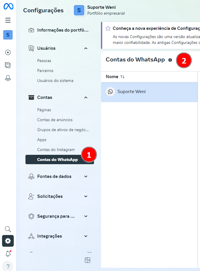The height and width of the screenshot is (271, 200).
Task: Open the hamburger menu in left rail
Action: (x=8, y=20)
